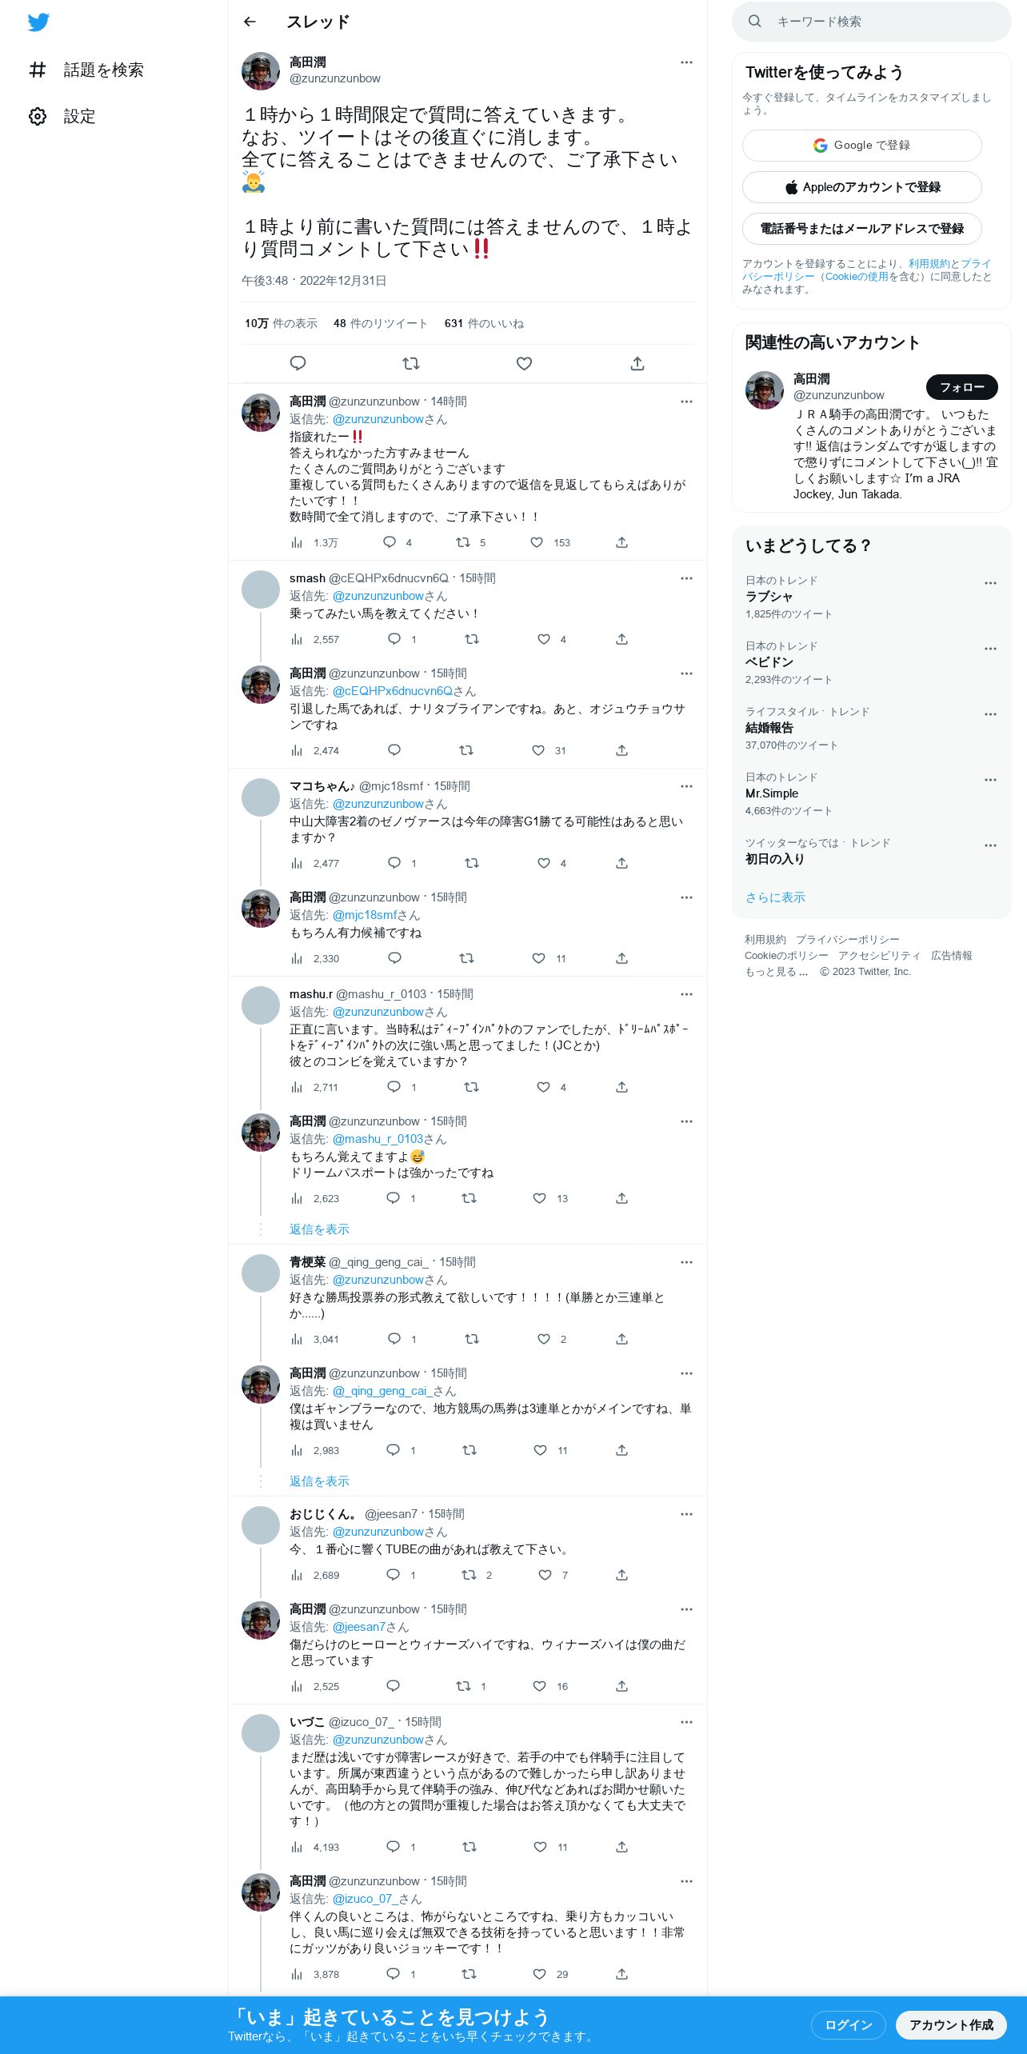Retweet the main tweet by 高田潤
The image size is (1027, 2054).
(411, 363)
